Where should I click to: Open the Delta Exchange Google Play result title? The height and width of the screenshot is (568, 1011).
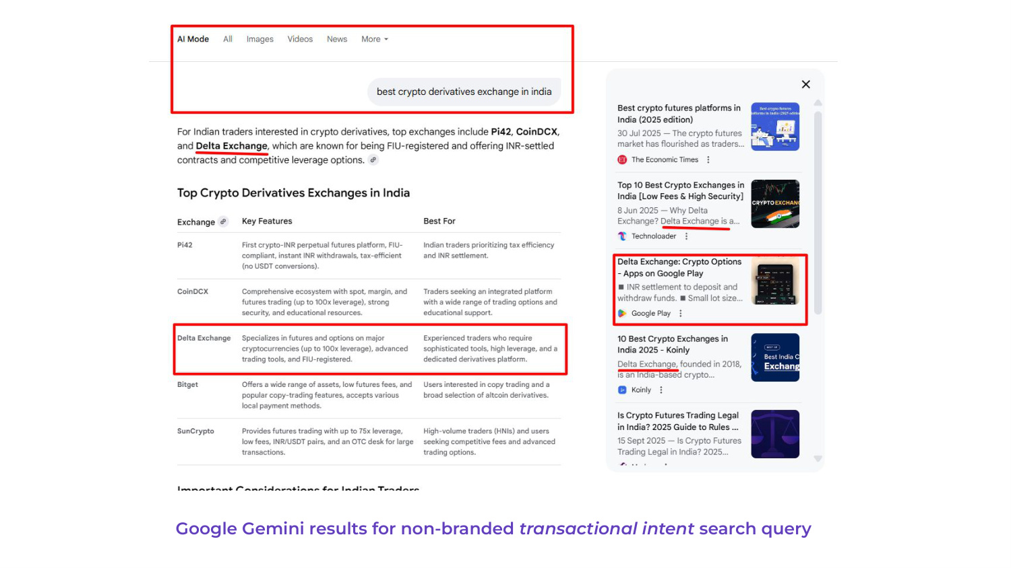pyautogui.click(x=679, y=267)
